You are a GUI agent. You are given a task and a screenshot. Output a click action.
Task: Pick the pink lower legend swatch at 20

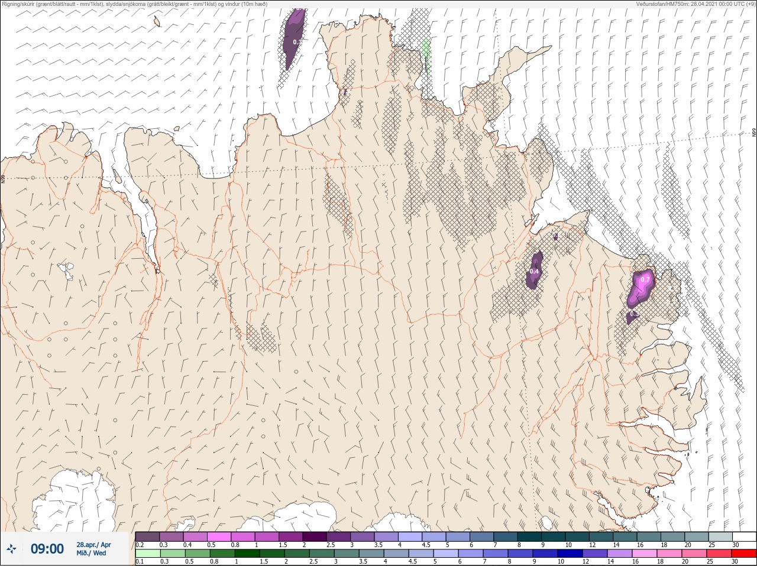[x=695, y=554]
